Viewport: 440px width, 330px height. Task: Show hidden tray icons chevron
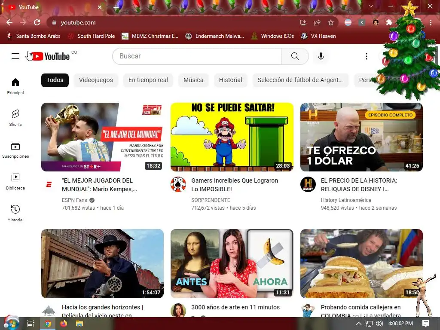359,324
